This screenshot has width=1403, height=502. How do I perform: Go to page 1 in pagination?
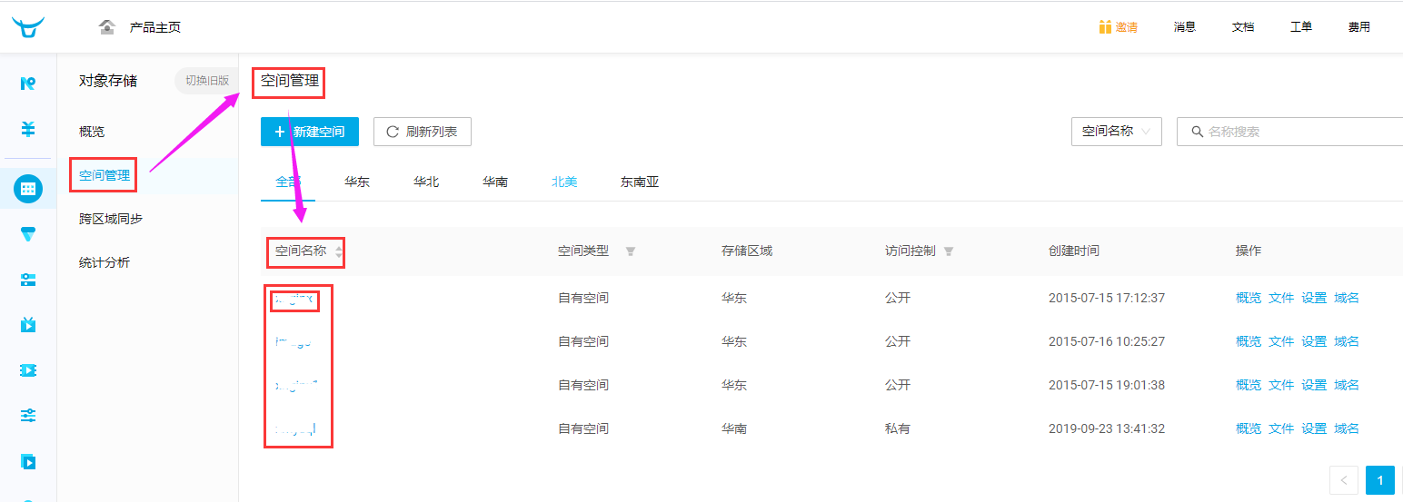[x=1379, y=479]
